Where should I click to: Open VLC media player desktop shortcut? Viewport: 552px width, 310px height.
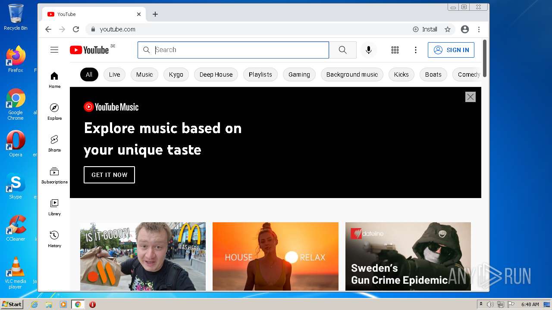click(x=16, y=273)
